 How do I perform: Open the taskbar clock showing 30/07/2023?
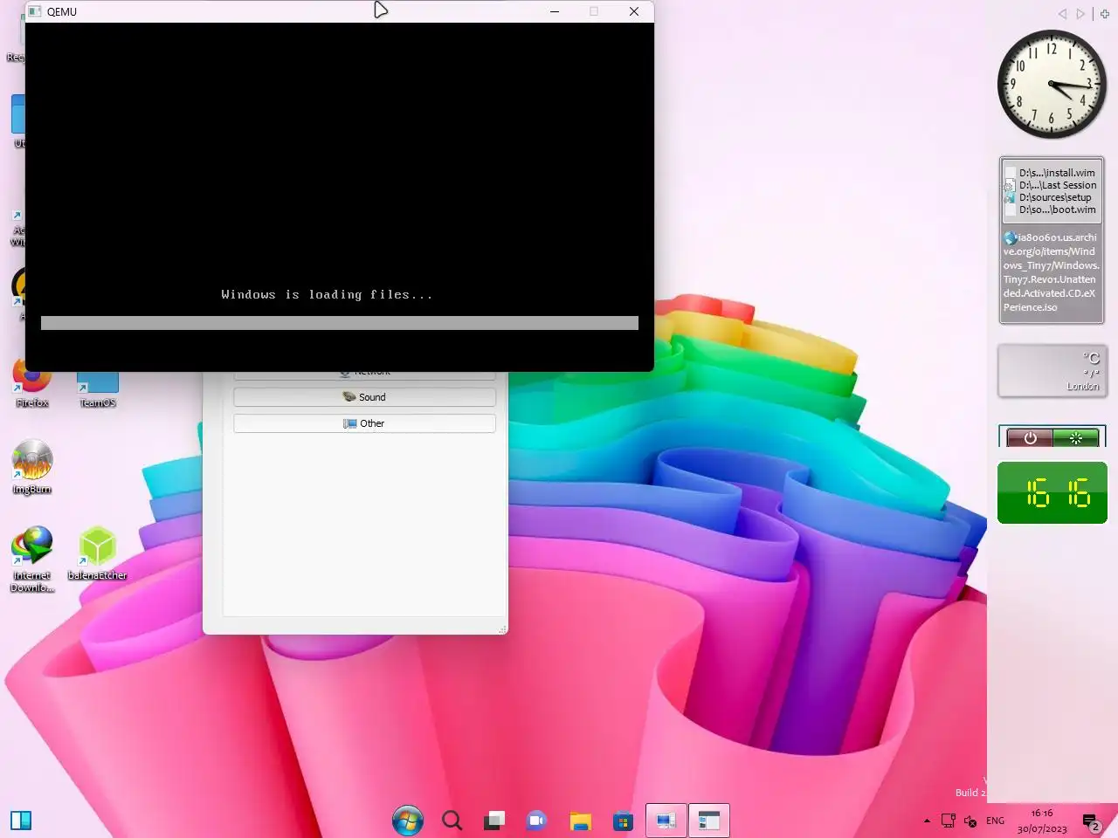[1042, 821]
